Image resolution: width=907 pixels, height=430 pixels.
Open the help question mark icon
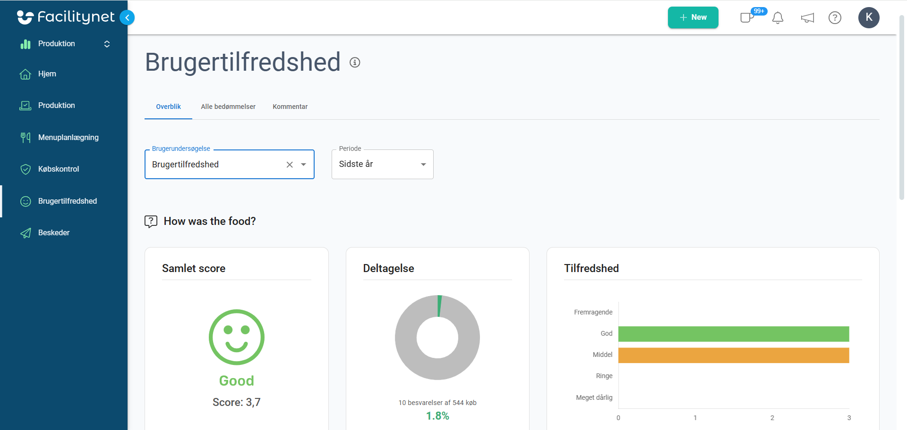[835, 18]
